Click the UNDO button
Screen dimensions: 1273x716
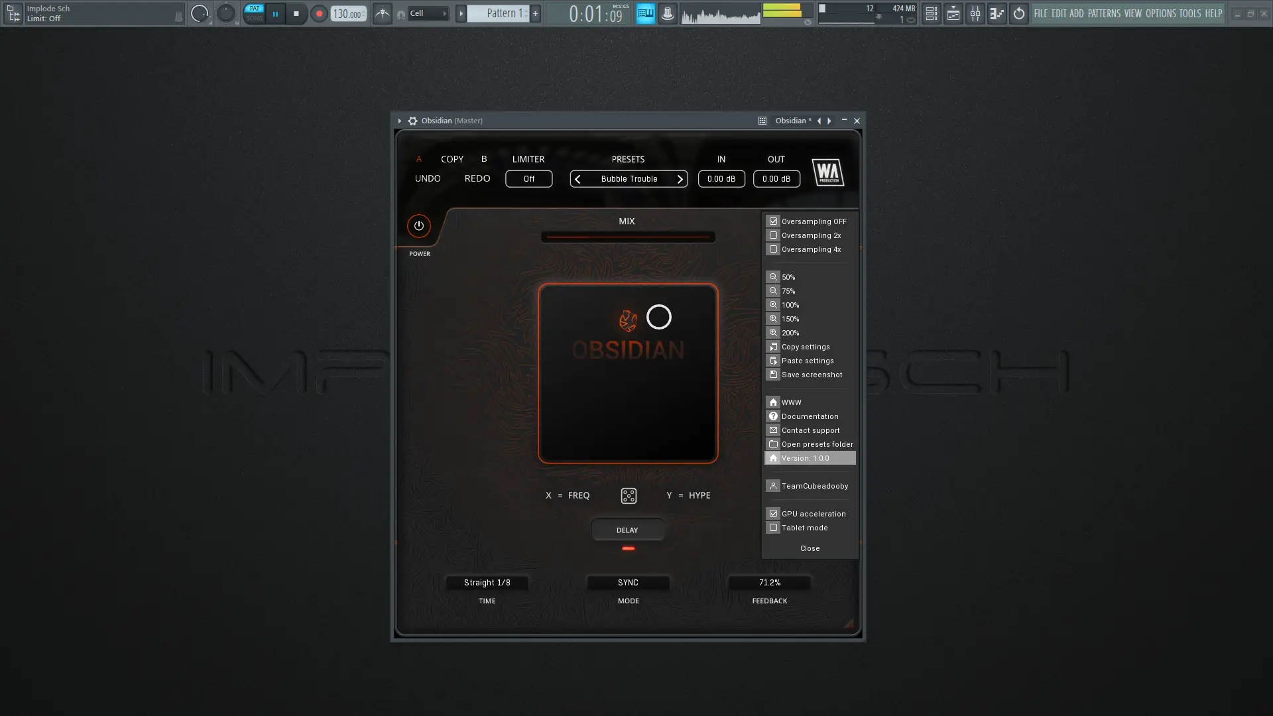[428, 178]
